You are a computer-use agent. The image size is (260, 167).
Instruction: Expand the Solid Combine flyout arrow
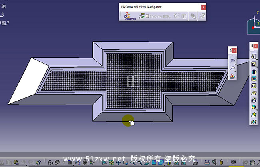pos(257,110)
